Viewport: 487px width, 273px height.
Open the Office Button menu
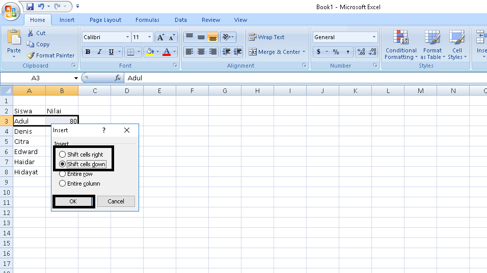click(11, 11)
